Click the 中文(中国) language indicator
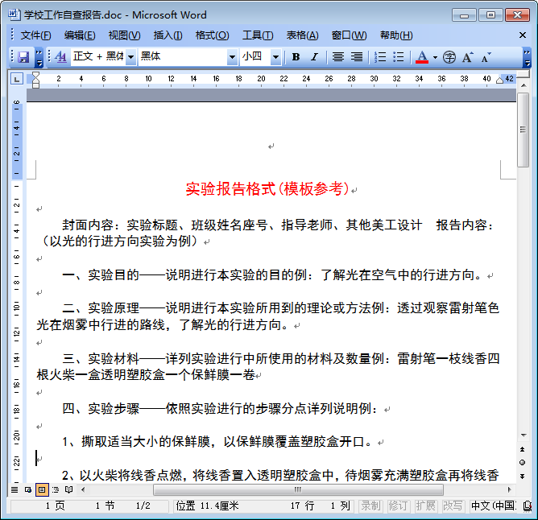538x520 pixels. (x=494, y=506)
